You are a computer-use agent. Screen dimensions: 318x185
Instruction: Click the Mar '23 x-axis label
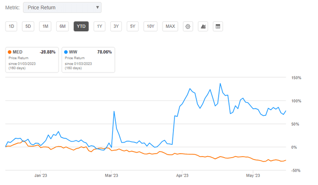click(x=111, y=176)
